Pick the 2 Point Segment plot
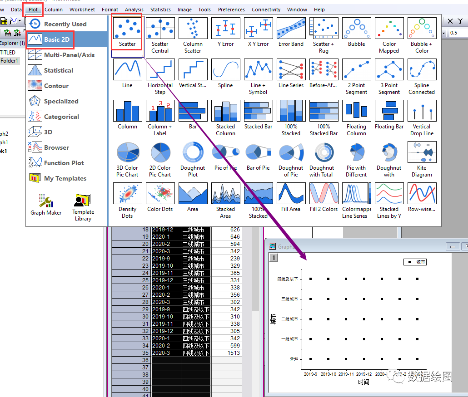This screenshot has height=397, width=468. [356, 77]
